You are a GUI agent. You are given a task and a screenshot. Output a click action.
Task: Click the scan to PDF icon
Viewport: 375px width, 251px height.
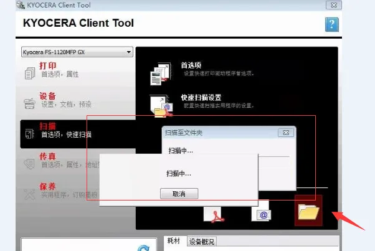(214, 212)
